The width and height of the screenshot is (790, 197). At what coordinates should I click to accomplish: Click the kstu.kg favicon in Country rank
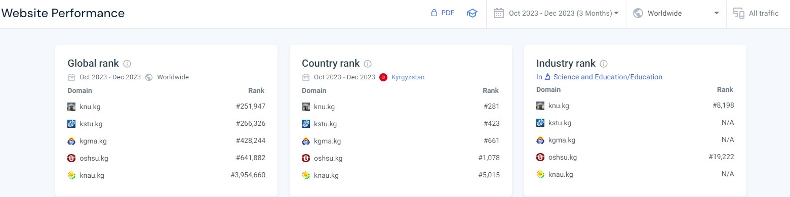pos(306,124)
